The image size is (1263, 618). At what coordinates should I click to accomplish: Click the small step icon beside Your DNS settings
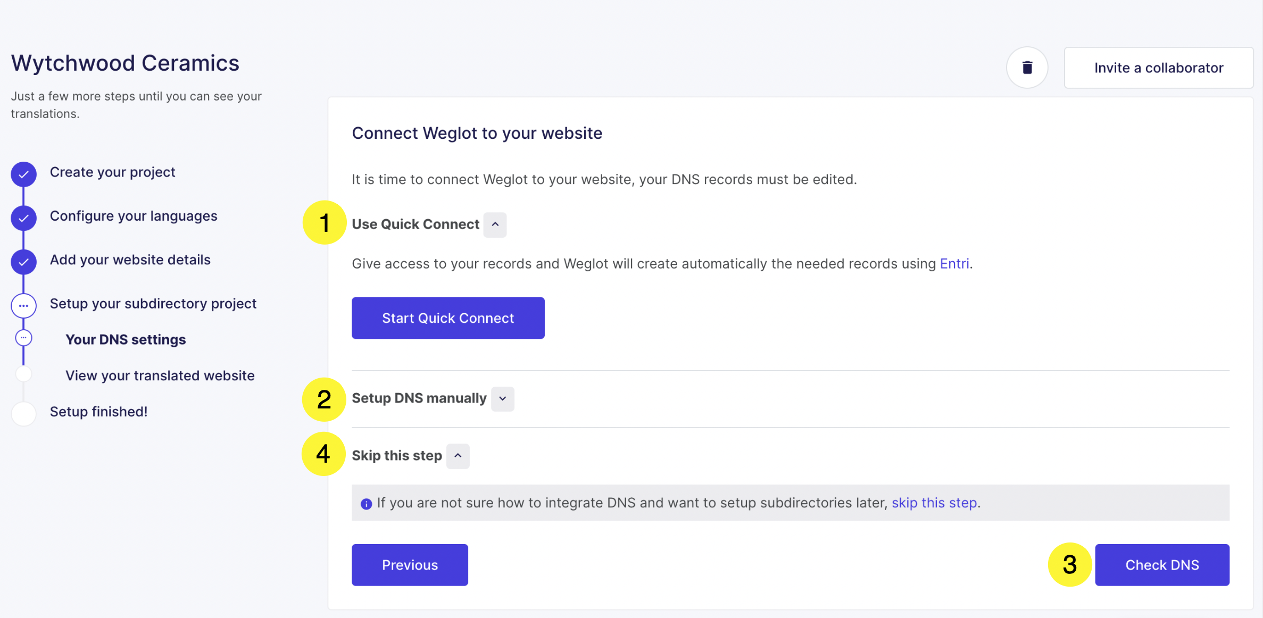pyautogui.click(x=23, y=338)
